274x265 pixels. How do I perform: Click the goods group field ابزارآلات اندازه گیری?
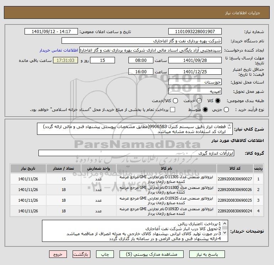click(x=136, y=153)
